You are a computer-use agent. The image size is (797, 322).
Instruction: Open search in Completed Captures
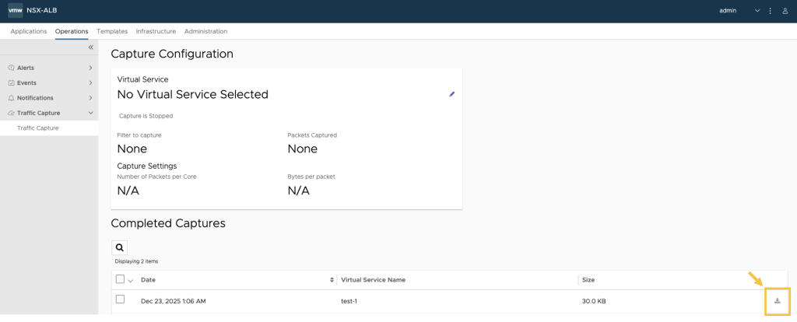(120, 247)
